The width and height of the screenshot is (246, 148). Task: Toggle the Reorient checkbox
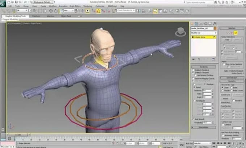[234, 100]
